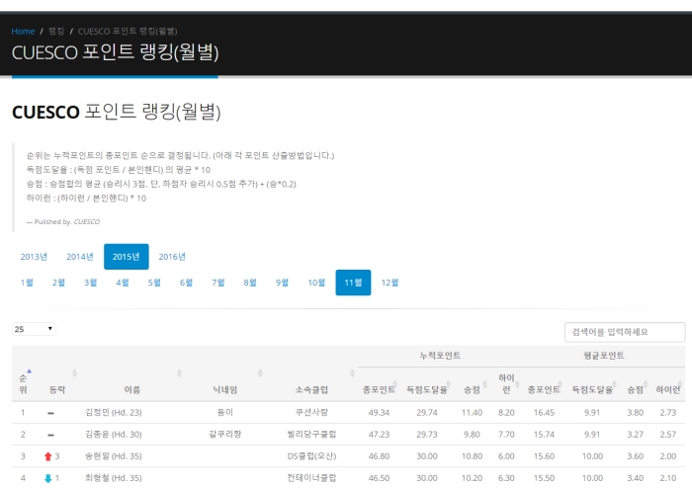Click club name 쿠션사랑
This screenshot has width=692, height=488.
[311, 412]
